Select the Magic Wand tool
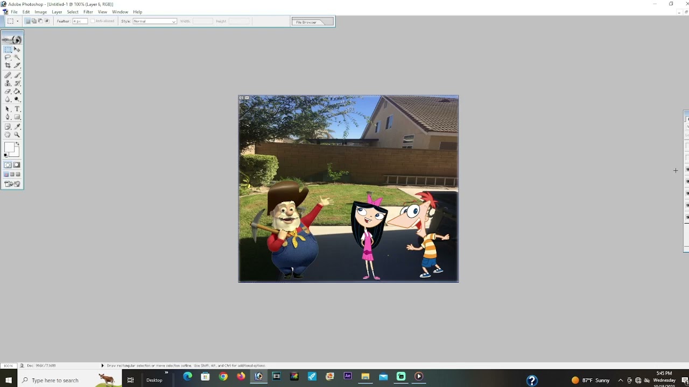The height and width of the screenshot is (387, 689). (17, 57)
